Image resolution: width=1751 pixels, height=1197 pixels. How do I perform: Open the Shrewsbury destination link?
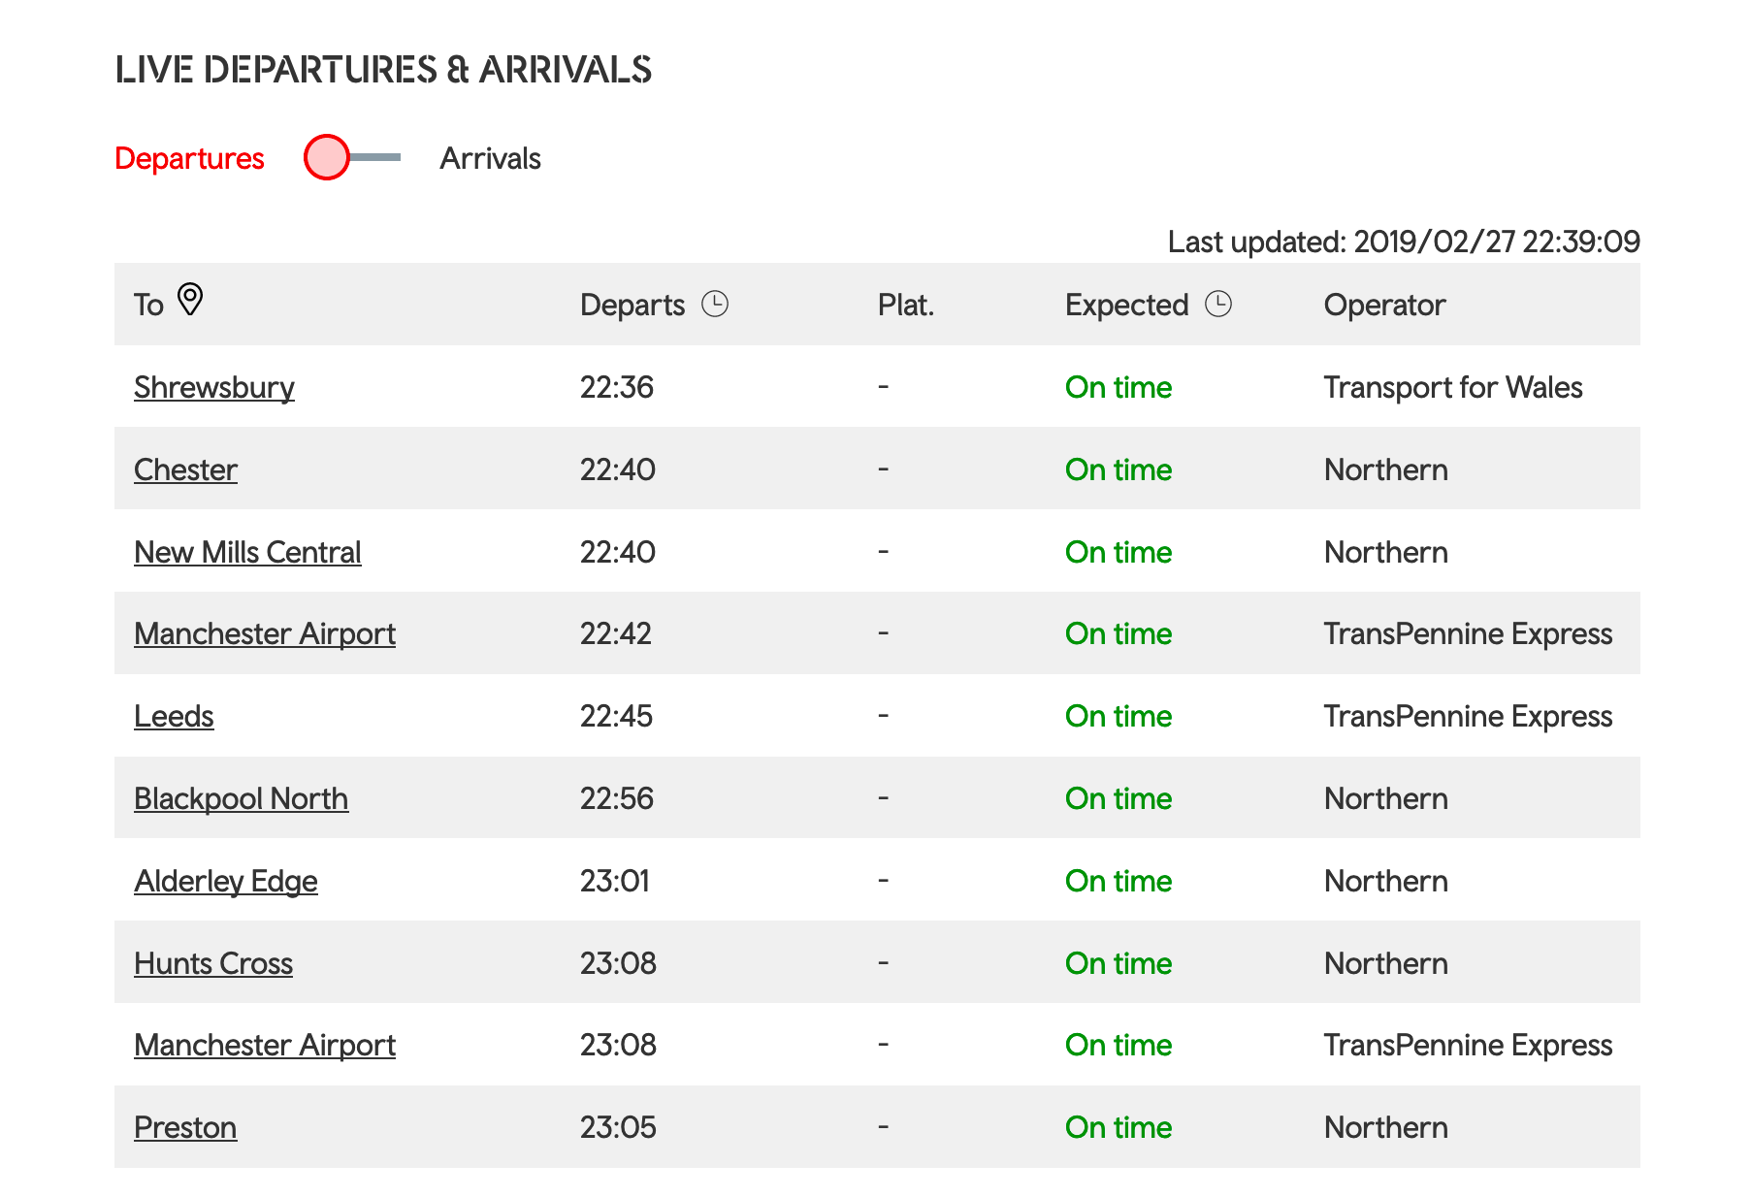(x=214, y=387)
